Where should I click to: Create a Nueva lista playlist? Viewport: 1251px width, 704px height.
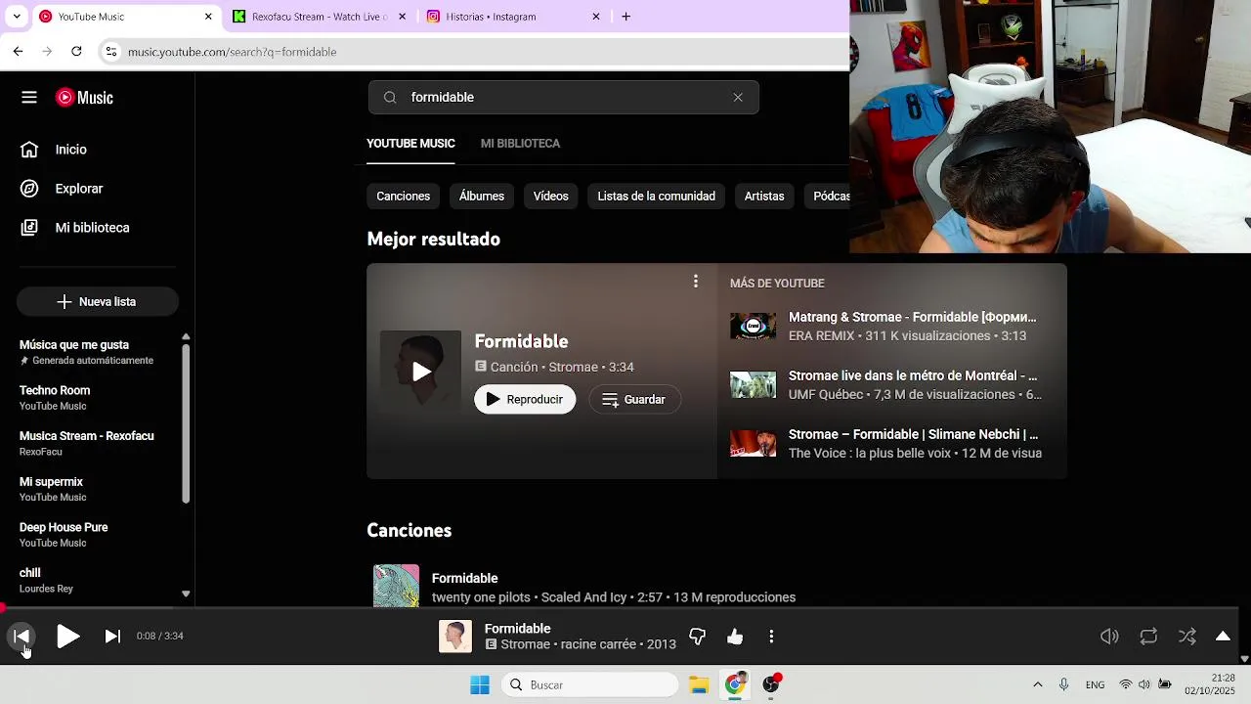(97, 302)
